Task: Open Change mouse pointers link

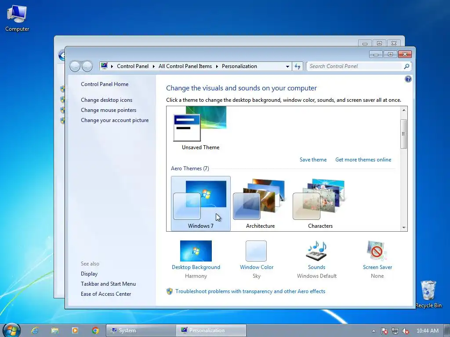Action: tap(109, 110)
